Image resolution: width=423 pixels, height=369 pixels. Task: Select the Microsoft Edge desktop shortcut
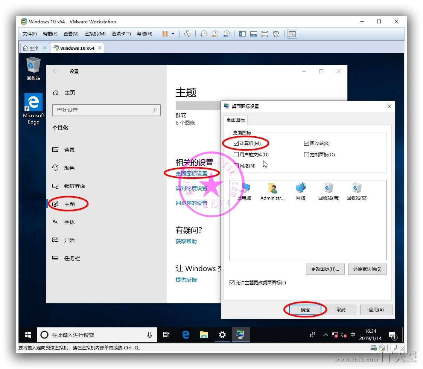click(33, 109)
